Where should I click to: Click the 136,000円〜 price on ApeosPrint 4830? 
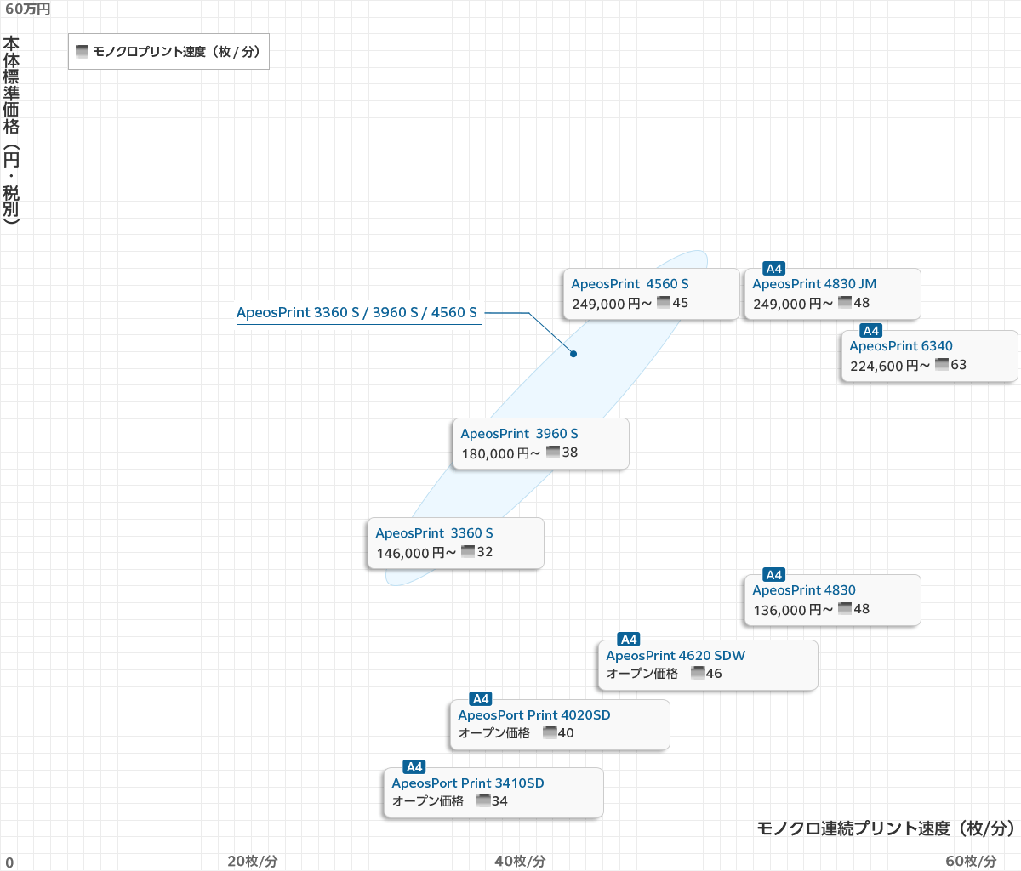point(793,610)
